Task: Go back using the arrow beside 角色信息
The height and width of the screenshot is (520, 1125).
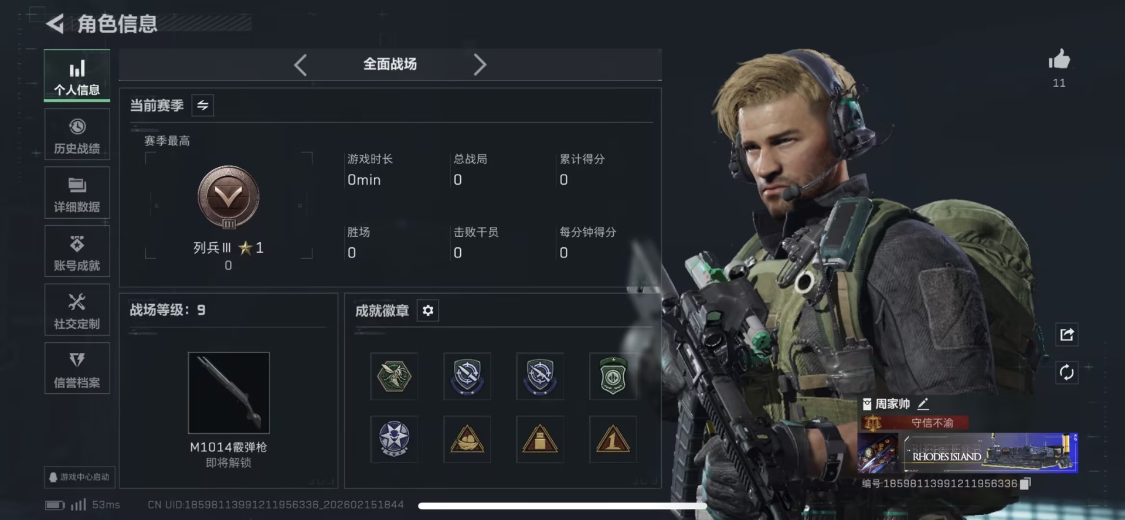Action: (x=55, y=23)
